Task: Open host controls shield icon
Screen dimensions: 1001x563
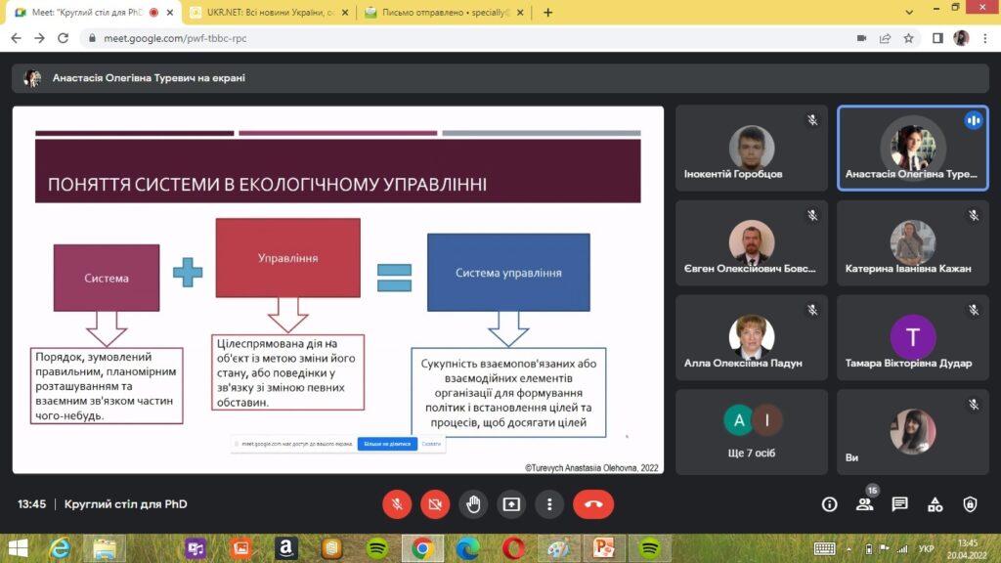Action: coord(970,504)
